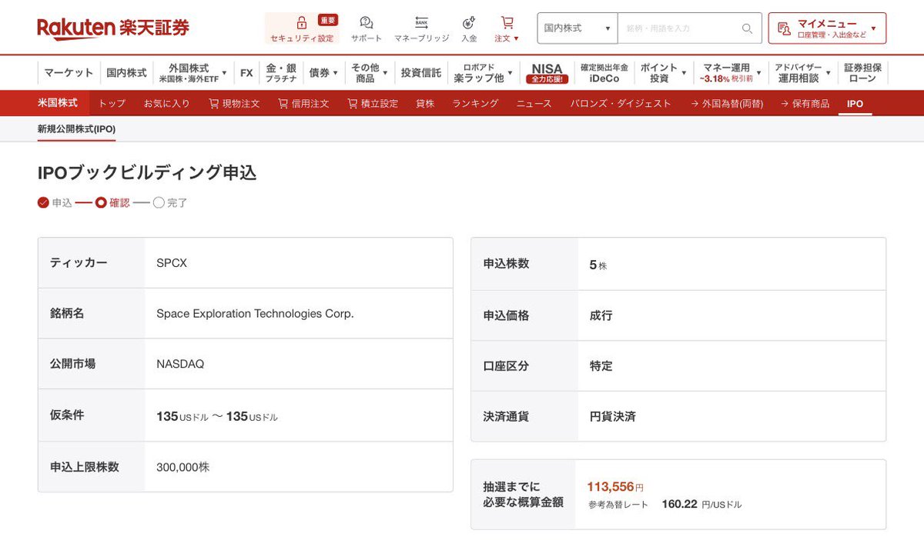924x540 pixels.
Task: Click 特定 account type value
Action: [601, 366]
